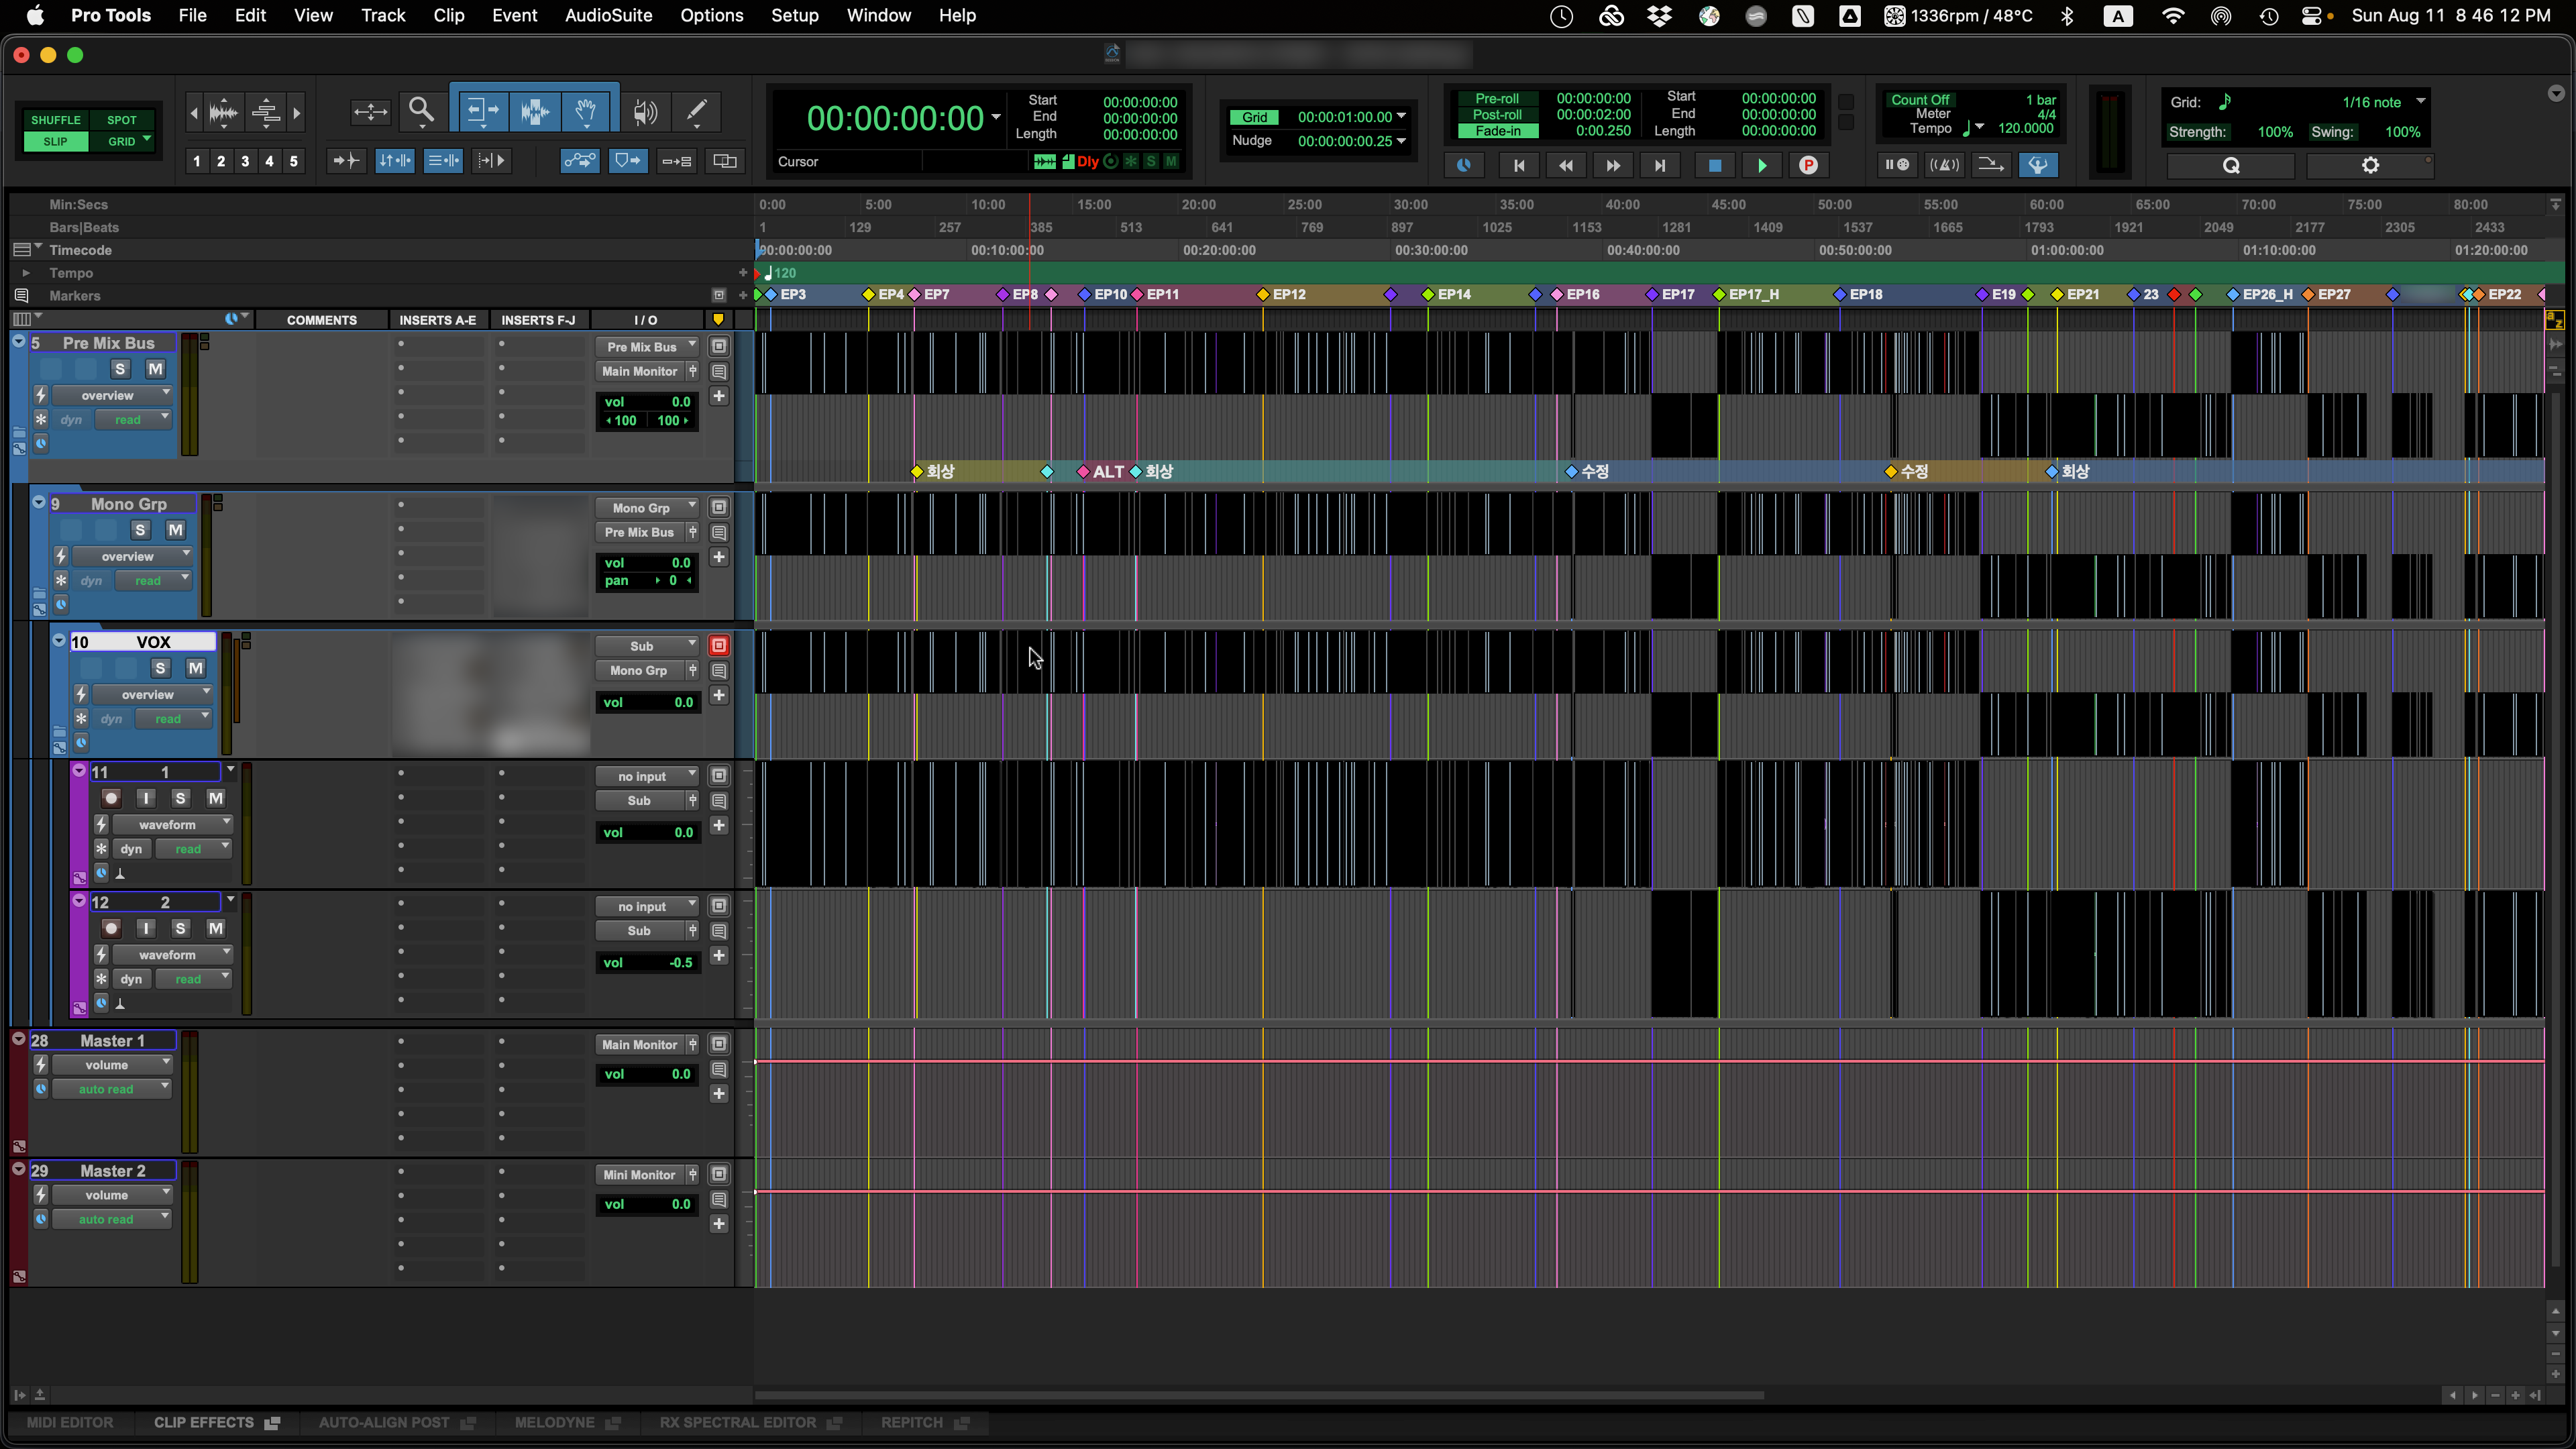2576x1449 pixels.
Task: Click the Fast Forward transport button
Action: (x=1613, y=166)
